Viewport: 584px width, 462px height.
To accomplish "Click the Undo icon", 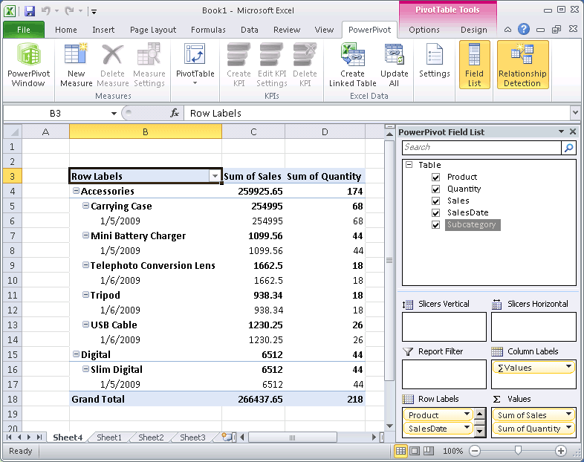I will point(46,11).
